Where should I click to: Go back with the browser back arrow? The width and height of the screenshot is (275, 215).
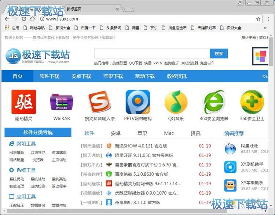click(7, 19)
